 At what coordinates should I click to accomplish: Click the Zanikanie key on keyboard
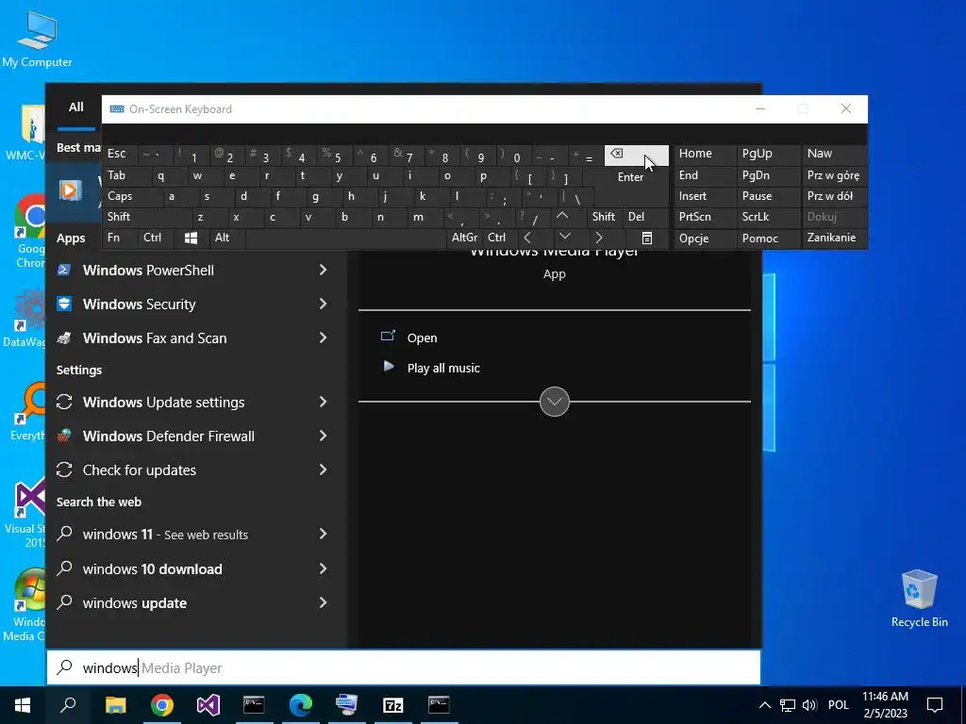[834, 238]
